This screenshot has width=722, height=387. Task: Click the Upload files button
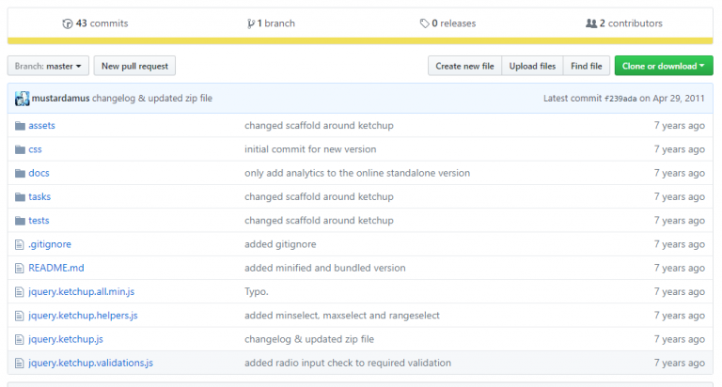tap(532, 66)
